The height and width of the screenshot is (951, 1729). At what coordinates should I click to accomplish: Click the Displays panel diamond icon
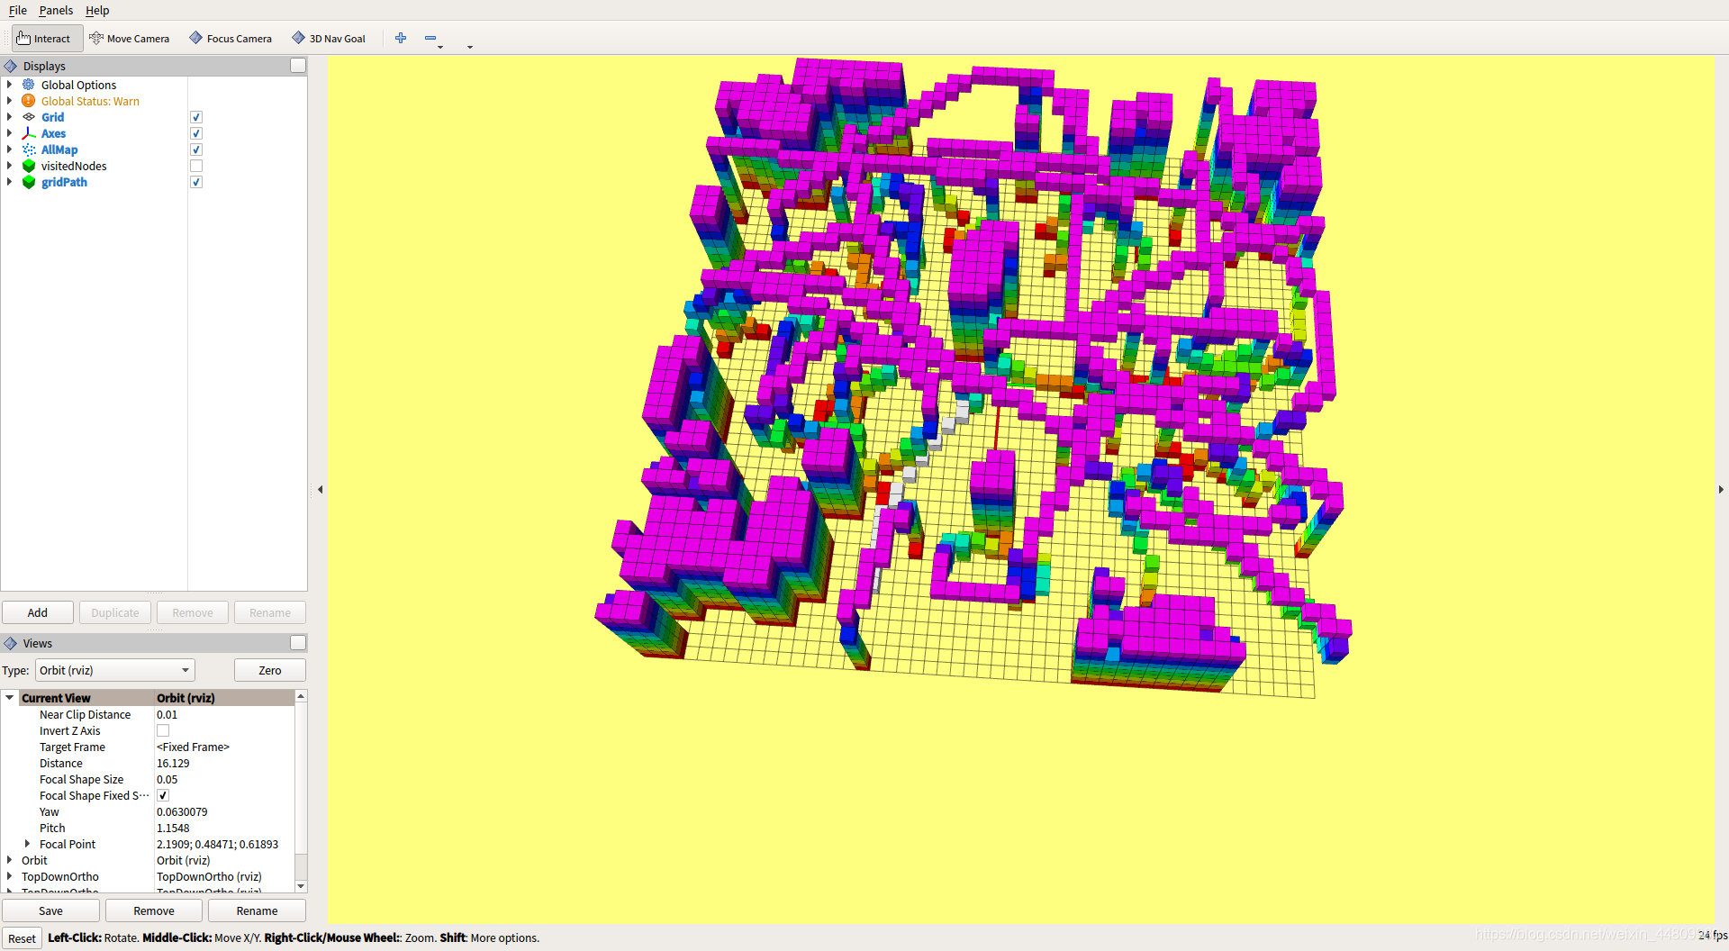tap(11, 66)
